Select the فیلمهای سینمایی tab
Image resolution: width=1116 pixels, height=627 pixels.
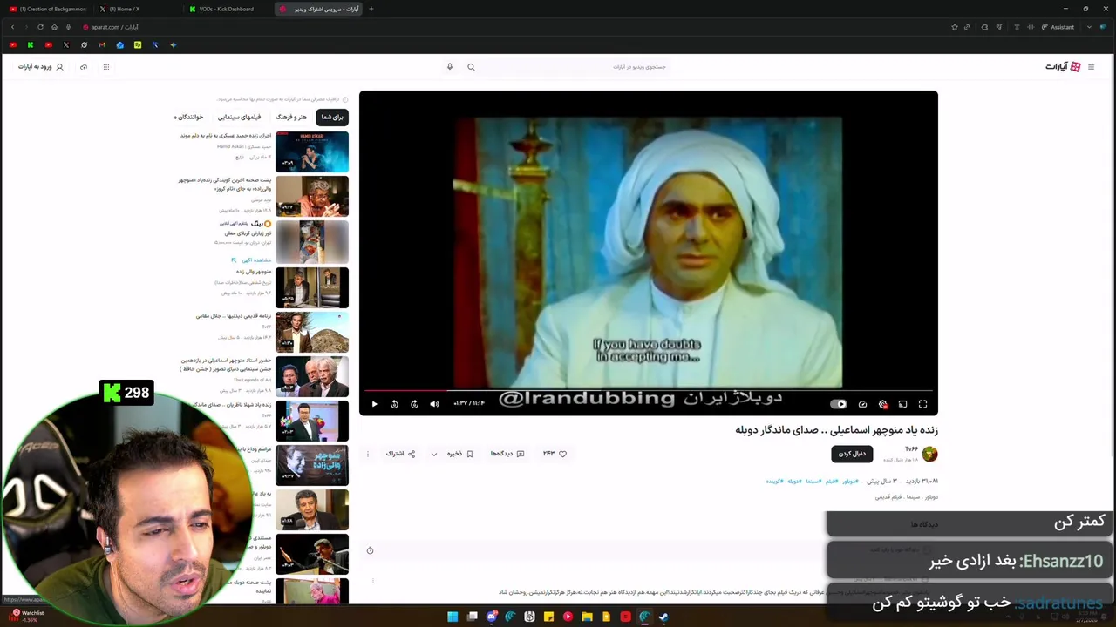click(x=239, y=117)
